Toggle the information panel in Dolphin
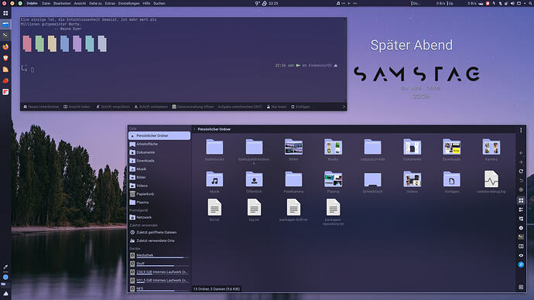Image resolution: width=534 pixels, height=300 pixels. (521, 228)
